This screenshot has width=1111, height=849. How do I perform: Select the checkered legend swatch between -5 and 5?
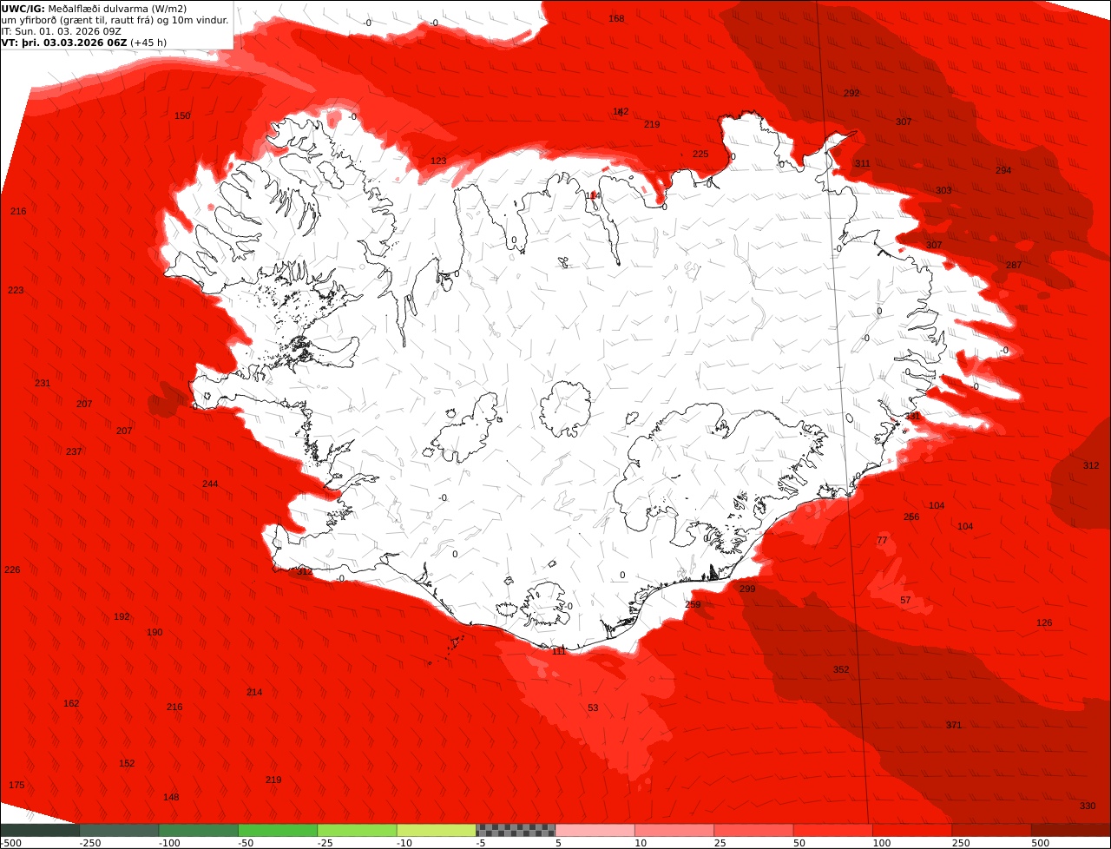[x=516, y=830]
